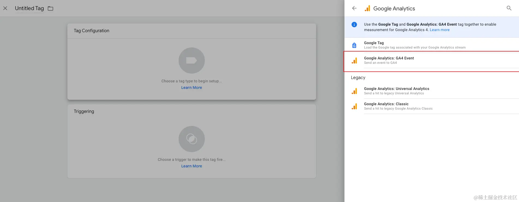Click the Google Tag description about Analytics stream

click(x=415, y=47)
